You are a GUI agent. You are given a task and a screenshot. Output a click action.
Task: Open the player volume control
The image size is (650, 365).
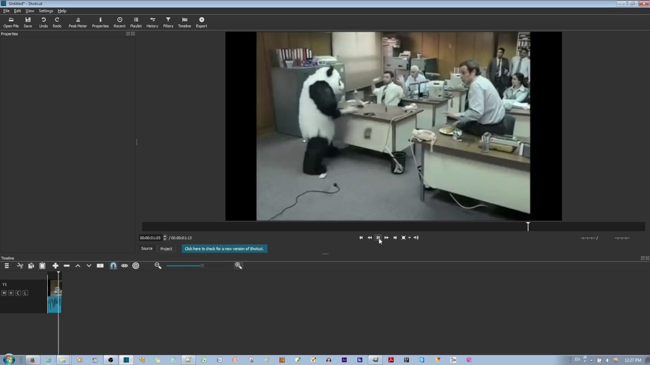coord(416,238)
